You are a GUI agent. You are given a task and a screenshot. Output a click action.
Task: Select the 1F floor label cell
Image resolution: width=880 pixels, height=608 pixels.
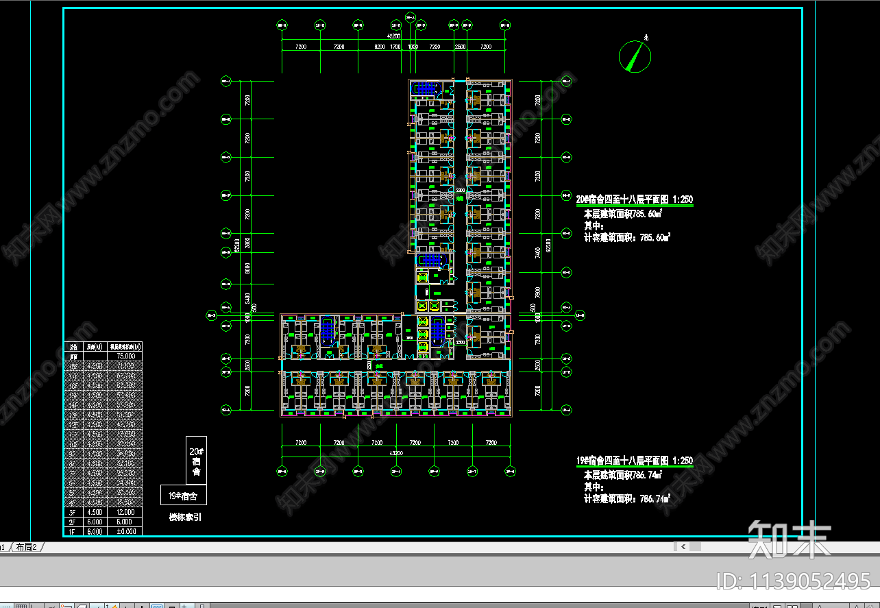[73, 531]
